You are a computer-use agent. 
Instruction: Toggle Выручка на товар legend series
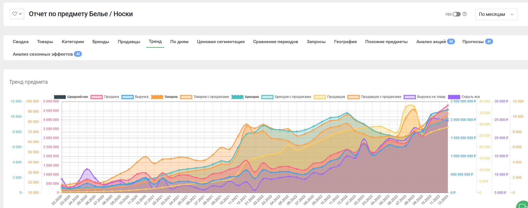[425, 97]
